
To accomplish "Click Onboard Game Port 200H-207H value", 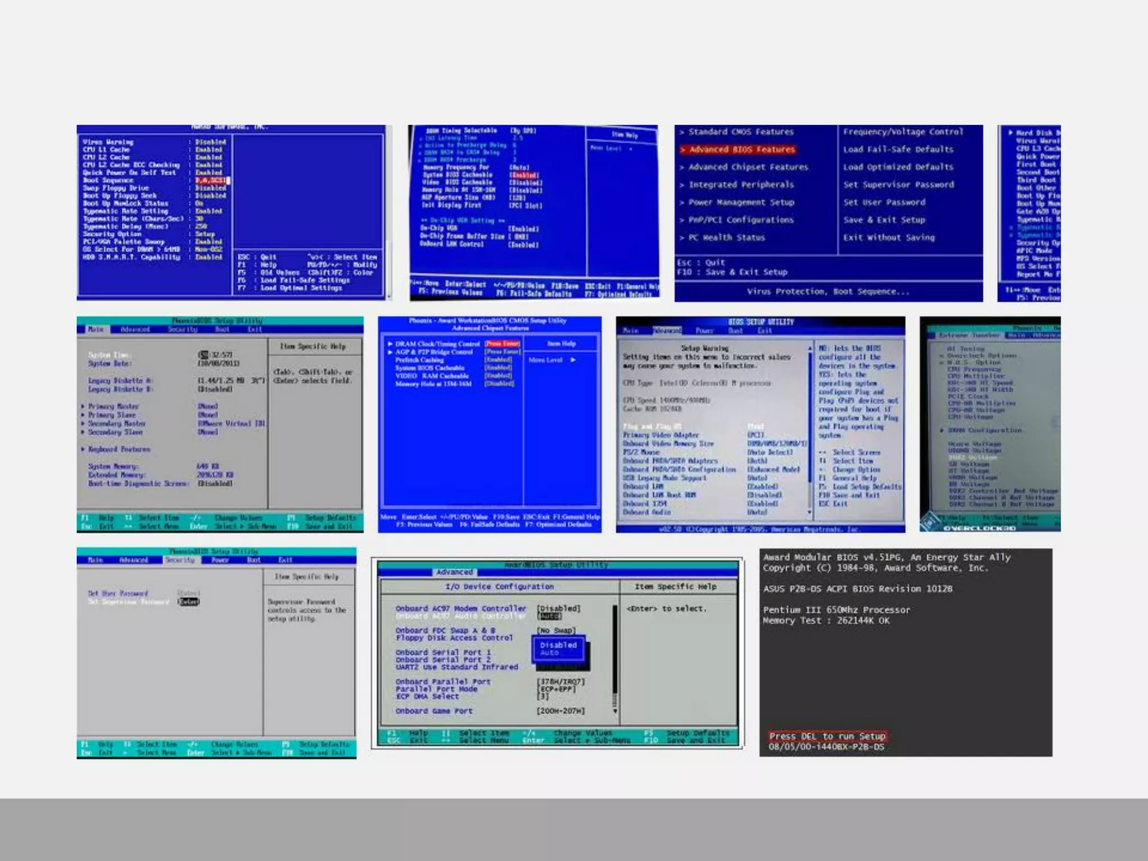I will coord(561,711).
